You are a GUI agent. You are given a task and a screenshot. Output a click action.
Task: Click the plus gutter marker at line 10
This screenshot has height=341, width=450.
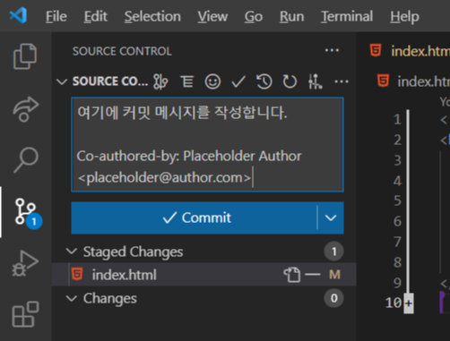pos(409,303)
